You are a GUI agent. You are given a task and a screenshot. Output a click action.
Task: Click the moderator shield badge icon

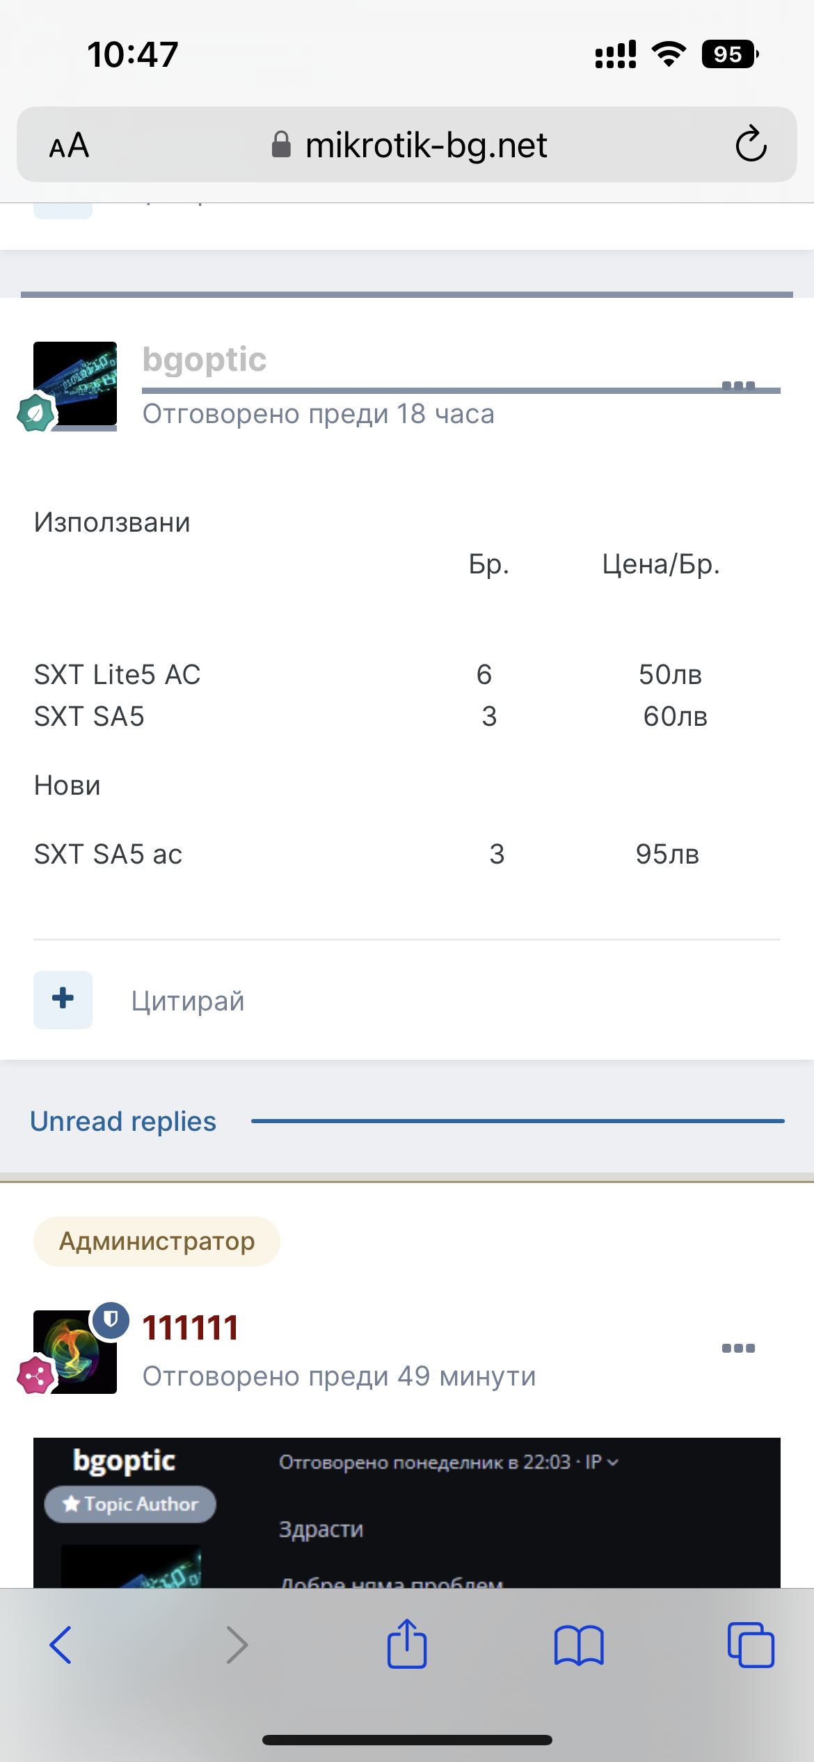(111, 1319)
